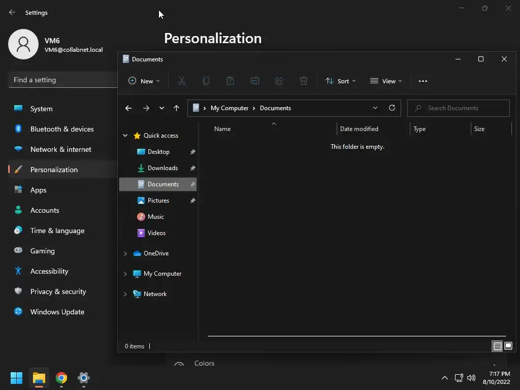Go up one folder level arrow

click(176, 108)
